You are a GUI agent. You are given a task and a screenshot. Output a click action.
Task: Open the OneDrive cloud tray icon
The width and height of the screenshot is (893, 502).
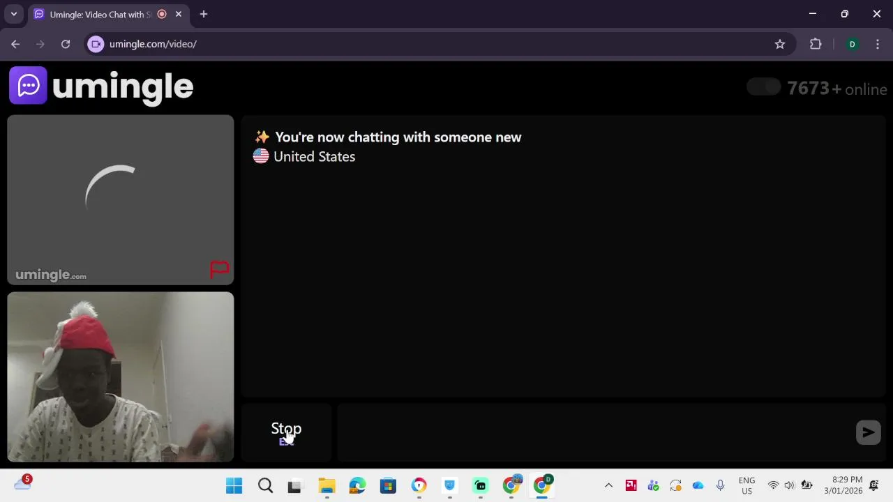(x=698, y=485)
